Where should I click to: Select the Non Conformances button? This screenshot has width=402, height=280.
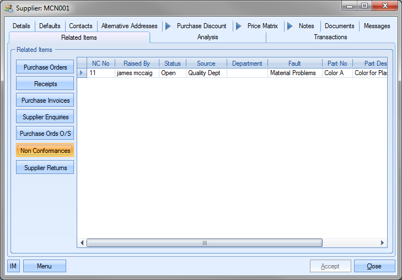(x=45, y=151)
